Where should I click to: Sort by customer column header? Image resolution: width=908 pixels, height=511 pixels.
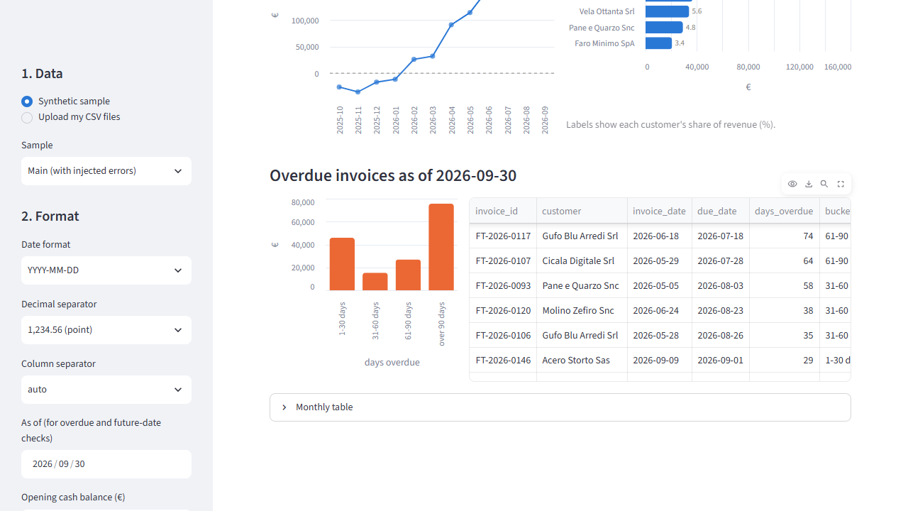(x=582, y=211)
